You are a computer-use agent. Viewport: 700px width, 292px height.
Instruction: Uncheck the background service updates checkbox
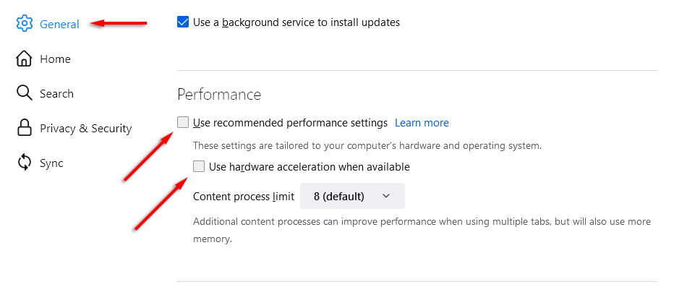click(x=183, y=22)
